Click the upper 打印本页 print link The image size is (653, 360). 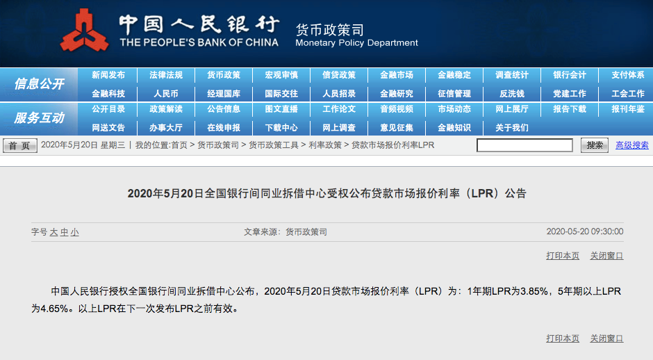(x=562, y=256)
